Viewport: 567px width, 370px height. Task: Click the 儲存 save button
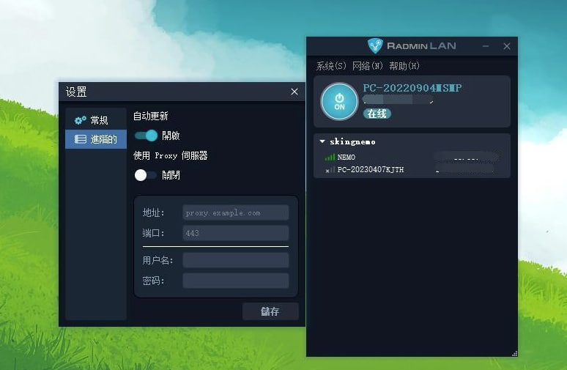click(270, 311)
